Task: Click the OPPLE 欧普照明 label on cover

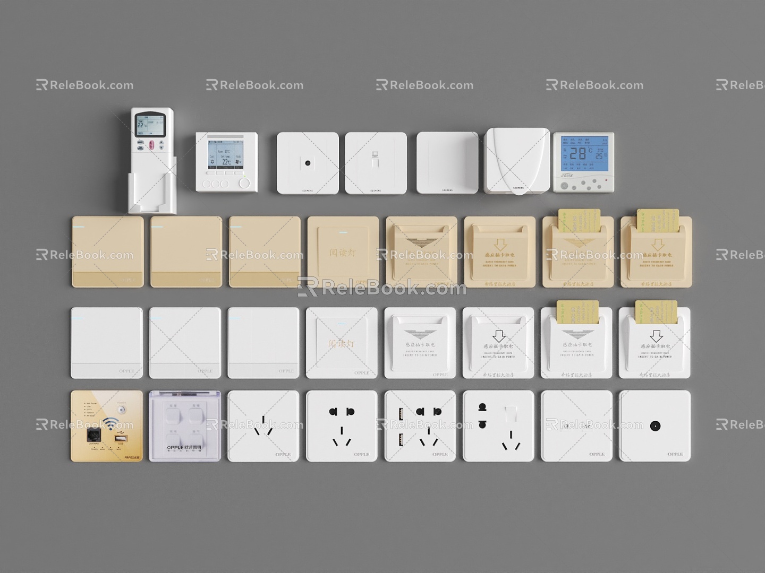Action: click(184, 448)
